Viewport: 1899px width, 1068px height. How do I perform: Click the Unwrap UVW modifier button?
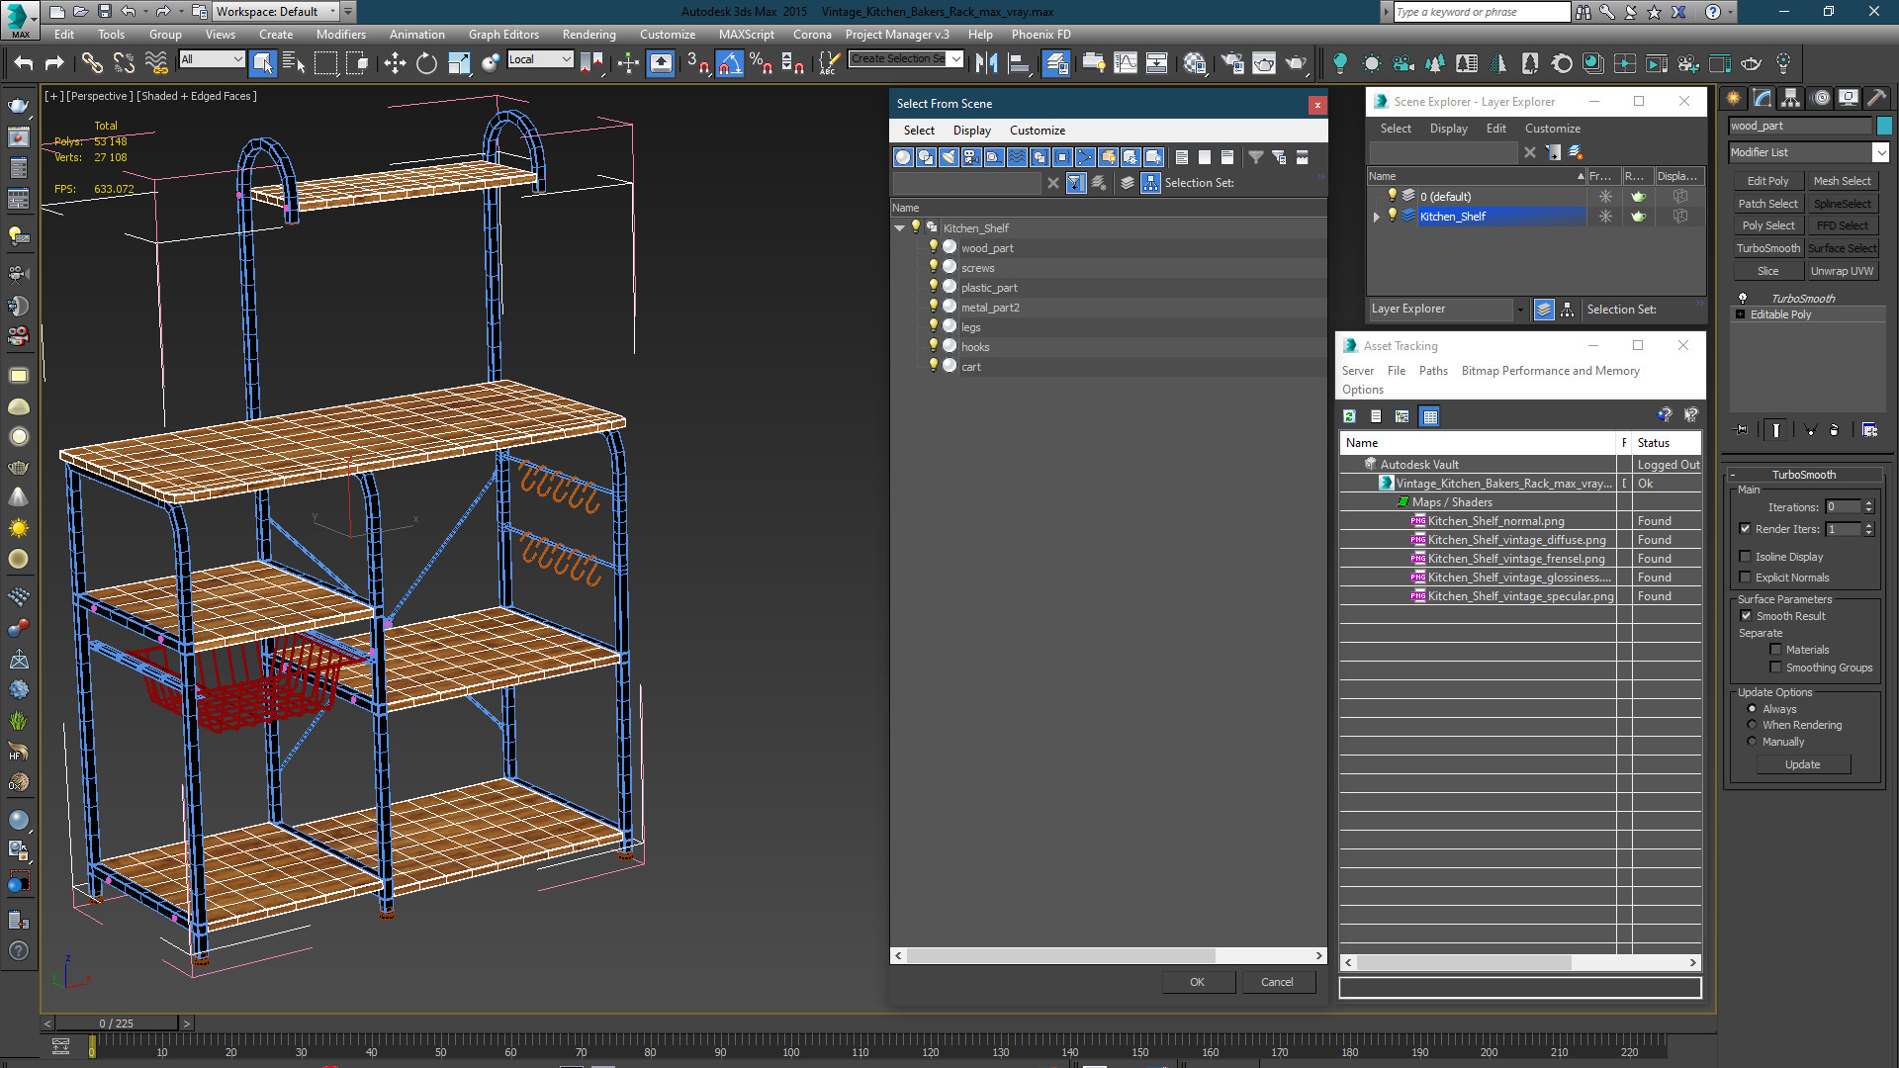point(1842,271)
